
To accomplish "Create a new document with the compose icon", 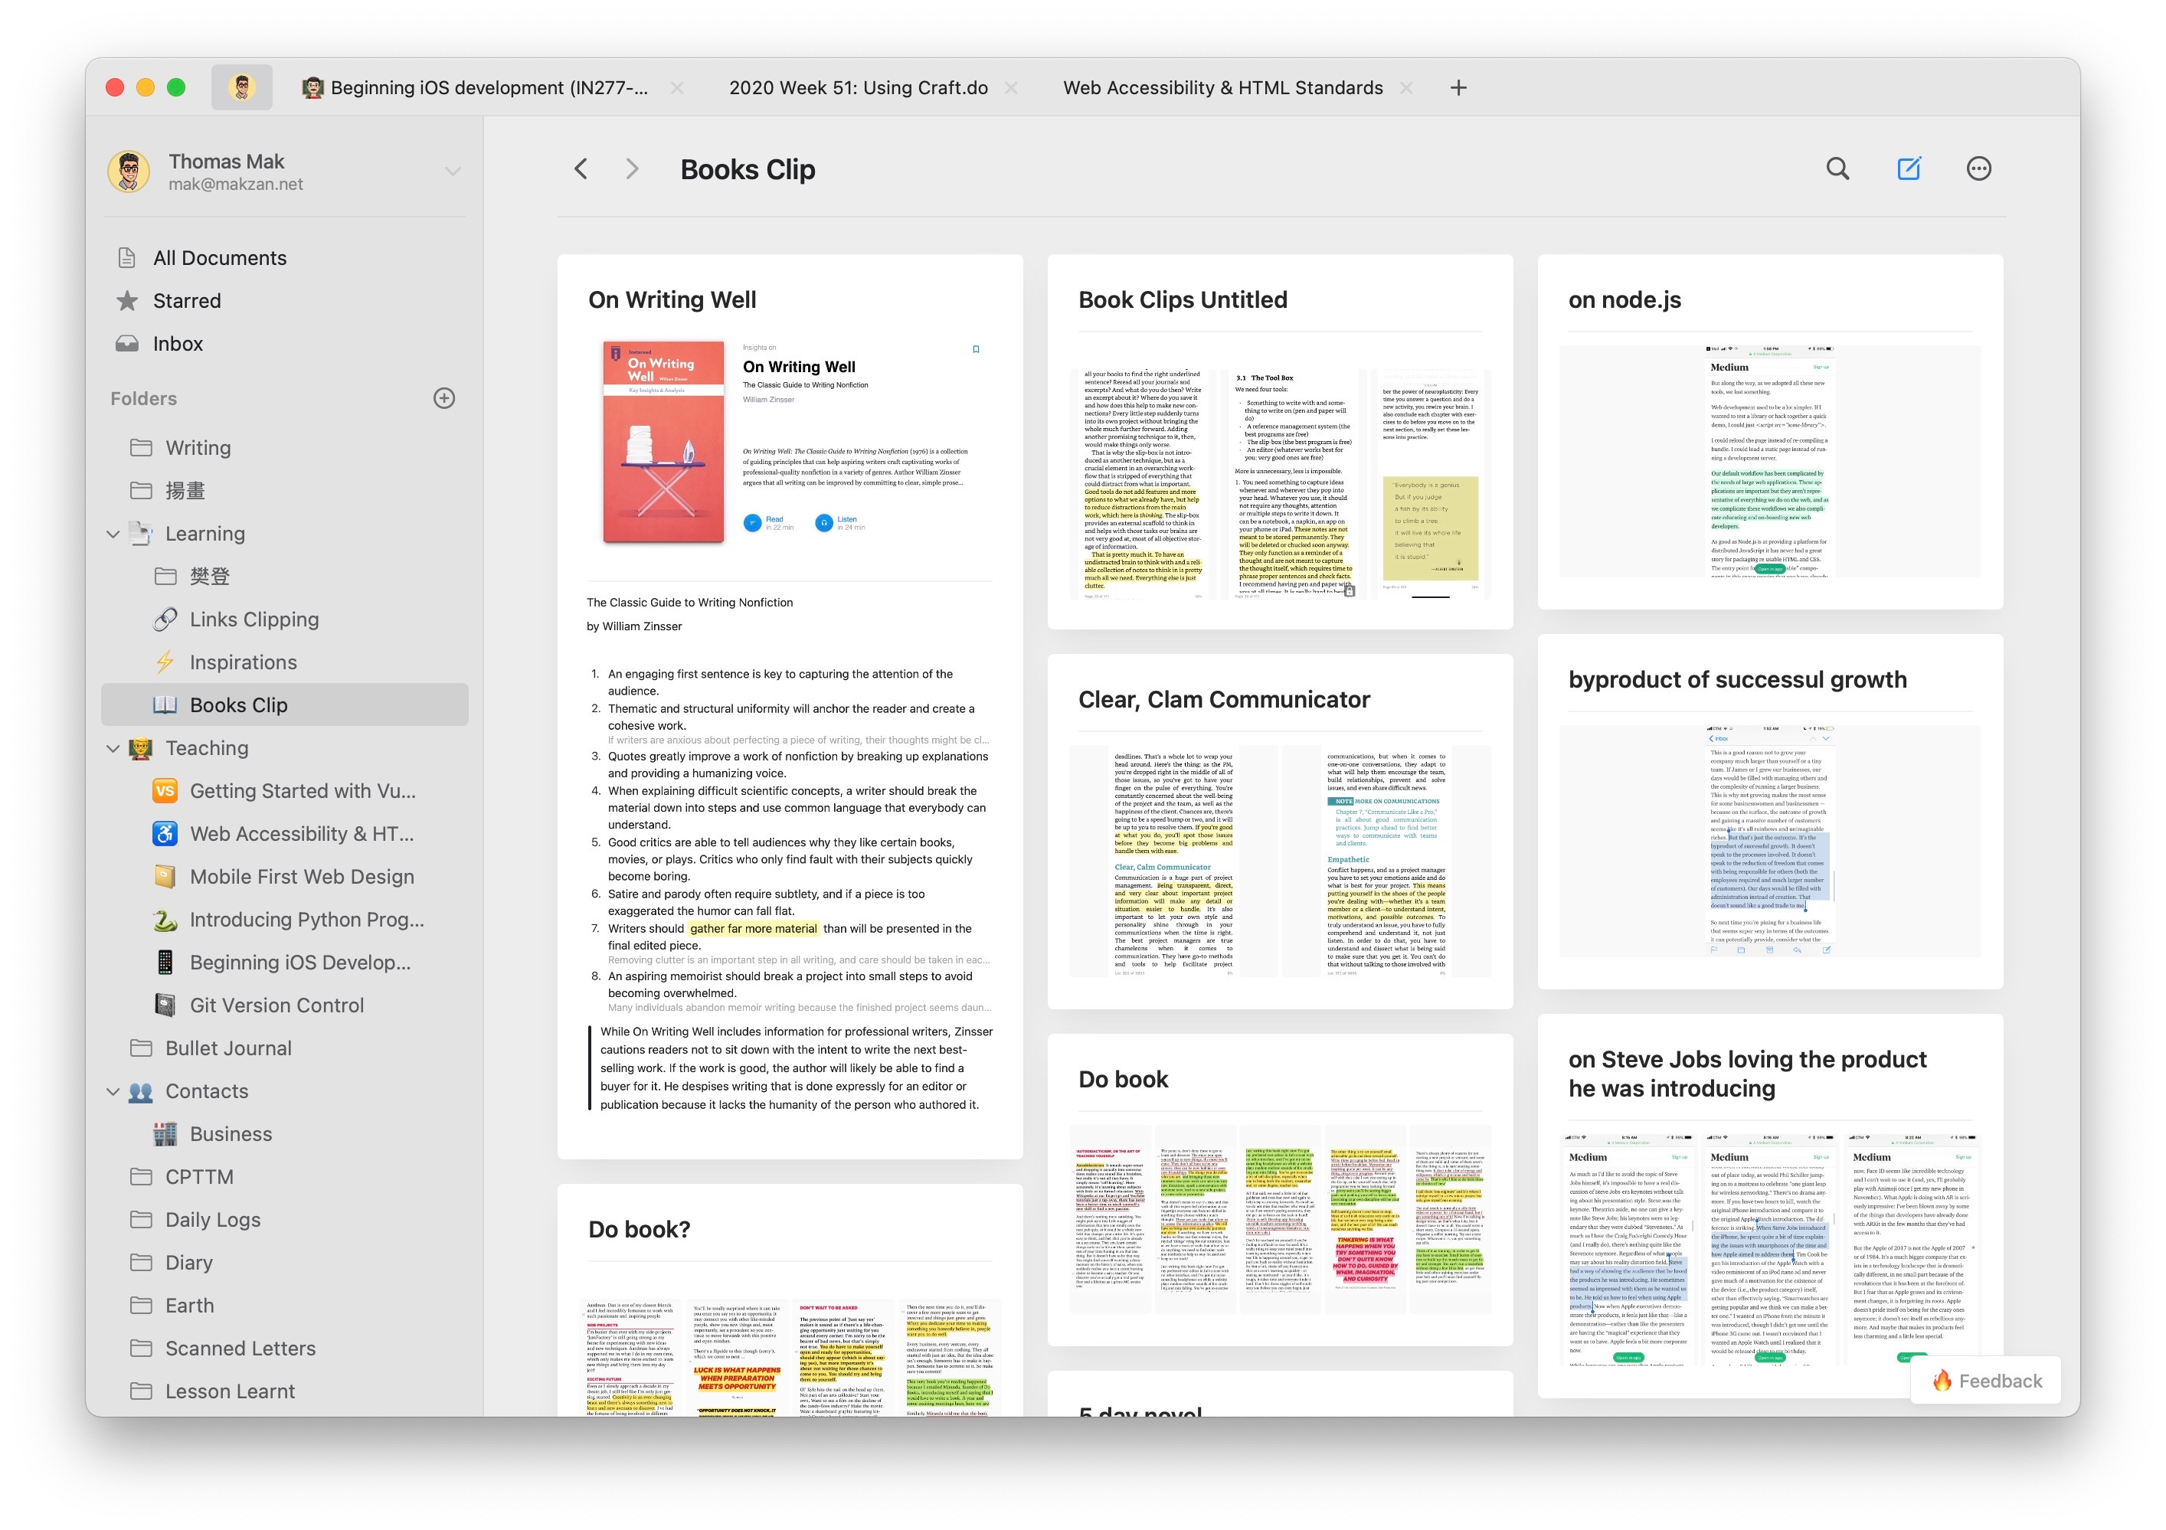I will pyautogui.click(x=1909, y=168).
